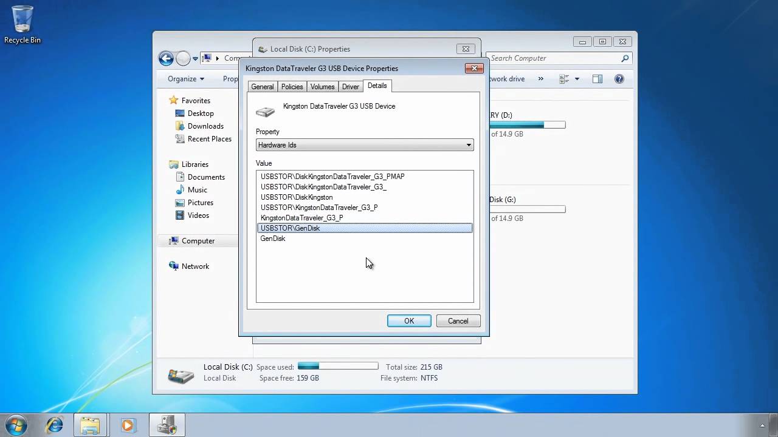Screen dimensions: 778x437
Task: Switch to the Driver tab
Action: [350, 87]
